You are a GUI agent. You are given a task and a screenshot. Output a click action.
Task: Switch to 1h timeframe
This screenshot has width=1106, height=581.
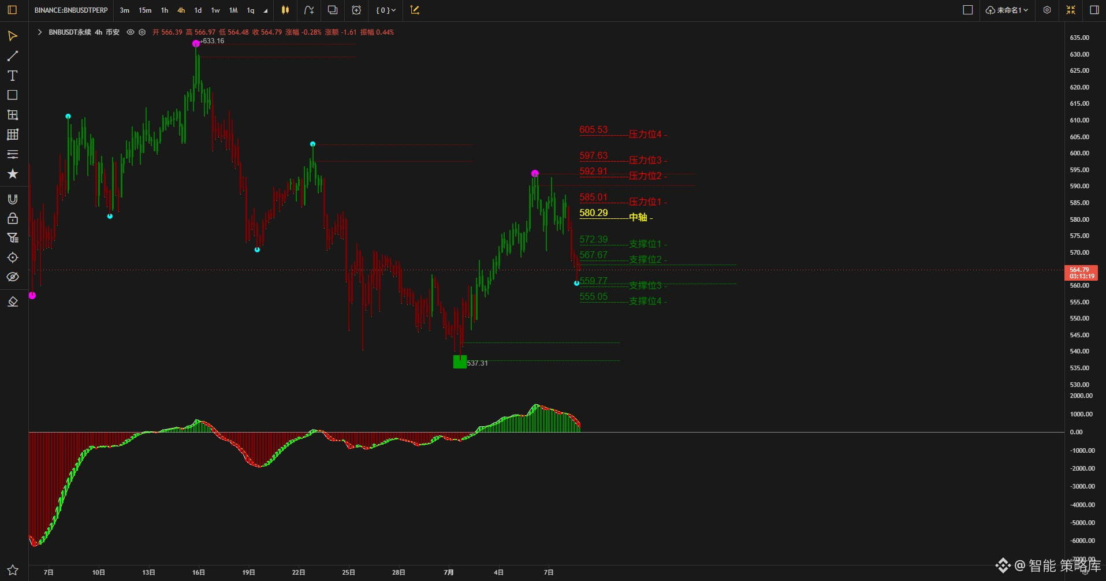tap(165, 10)
